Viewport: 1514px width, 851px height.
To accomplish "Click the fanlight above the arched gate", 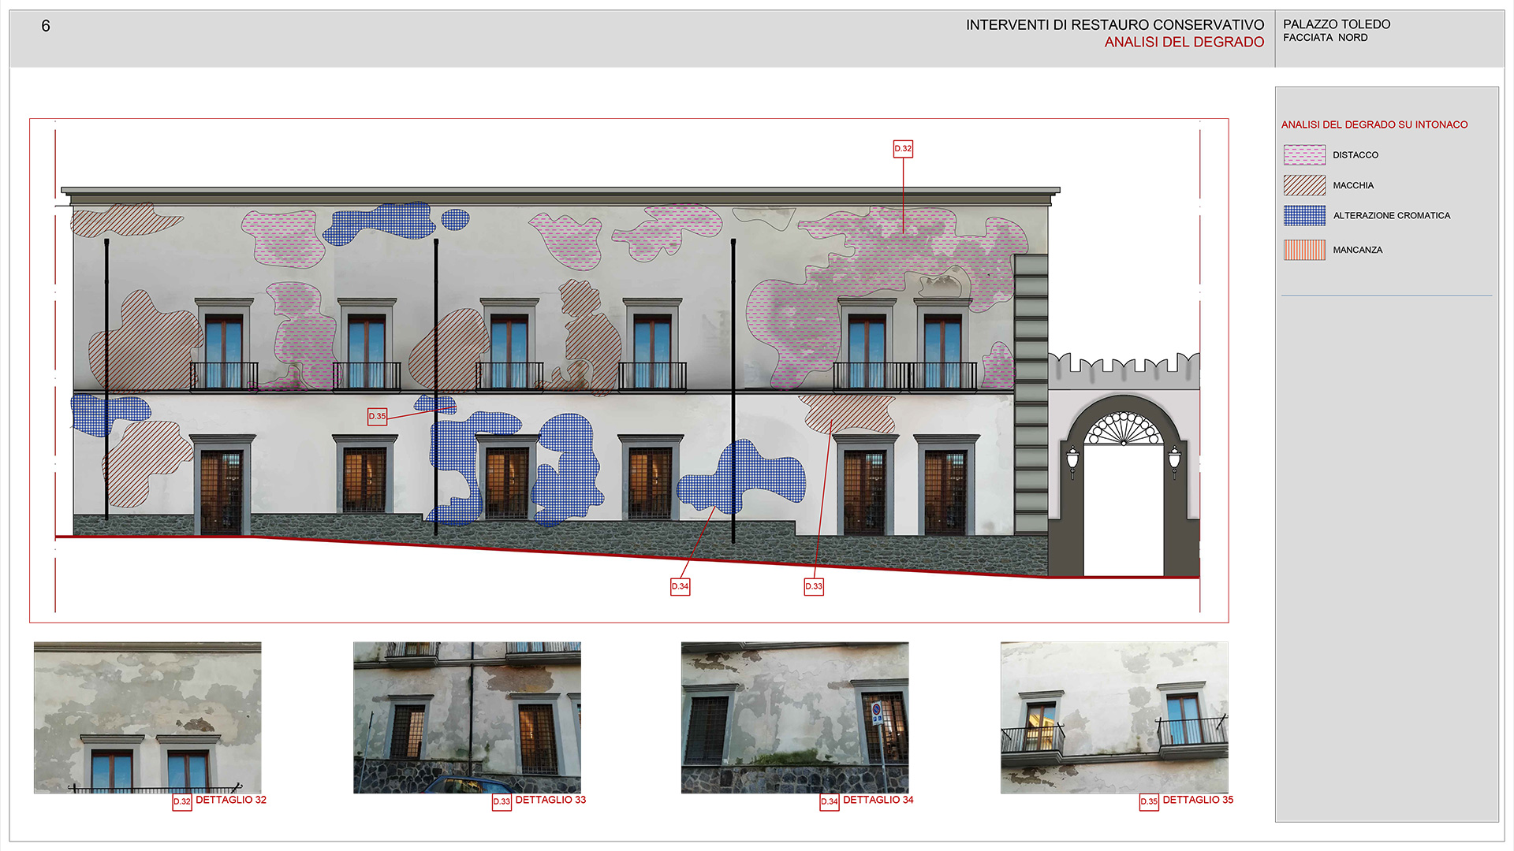I will click(1124, 428).
